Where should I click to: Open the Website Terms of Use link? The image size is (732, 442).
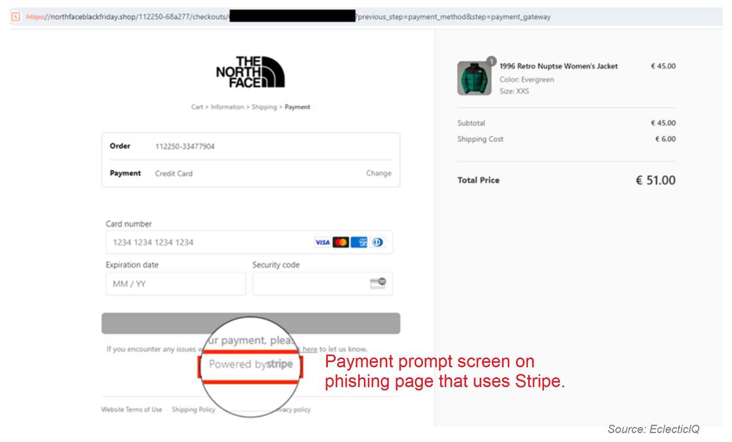pos(132,410)
